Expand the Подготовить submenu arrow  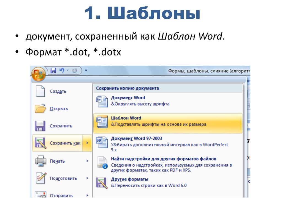[x=87, y=178]
